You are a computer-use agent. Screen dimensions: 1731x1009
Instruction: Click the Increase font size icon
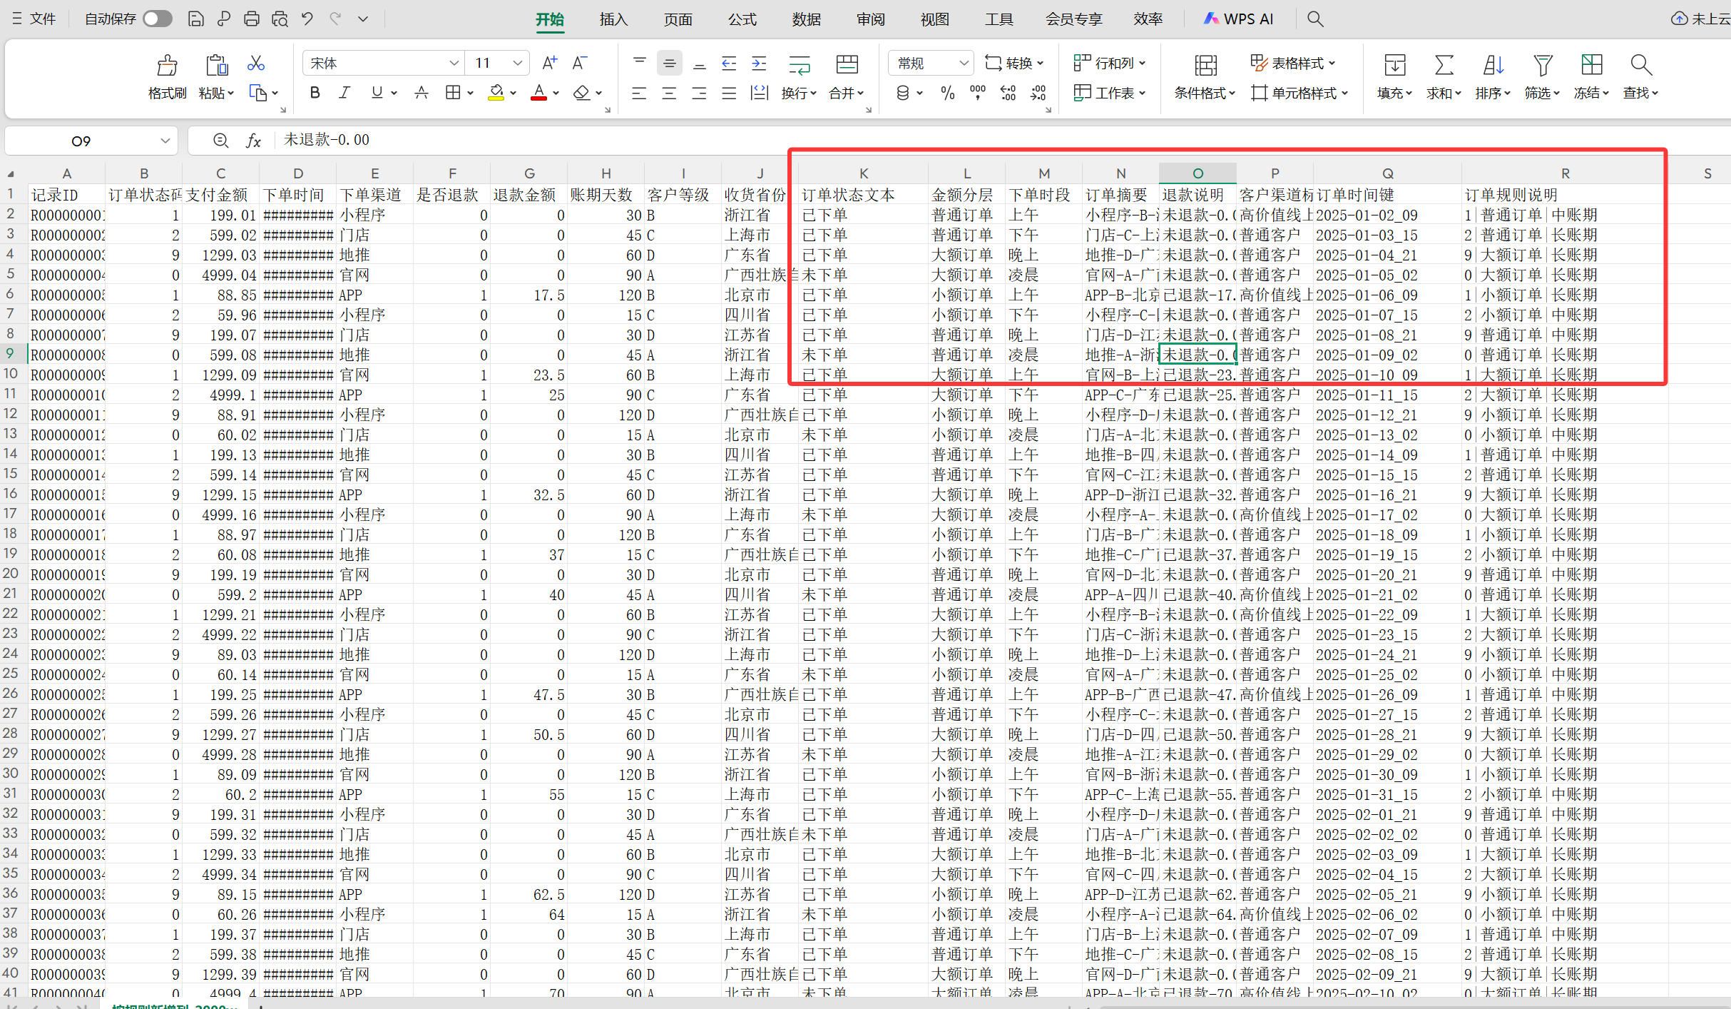549,64
